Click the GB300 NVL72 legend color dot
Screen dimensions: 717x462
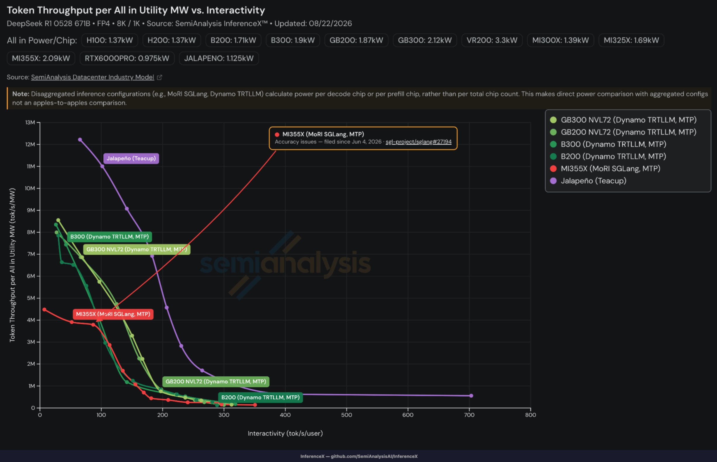coord(553,120)
